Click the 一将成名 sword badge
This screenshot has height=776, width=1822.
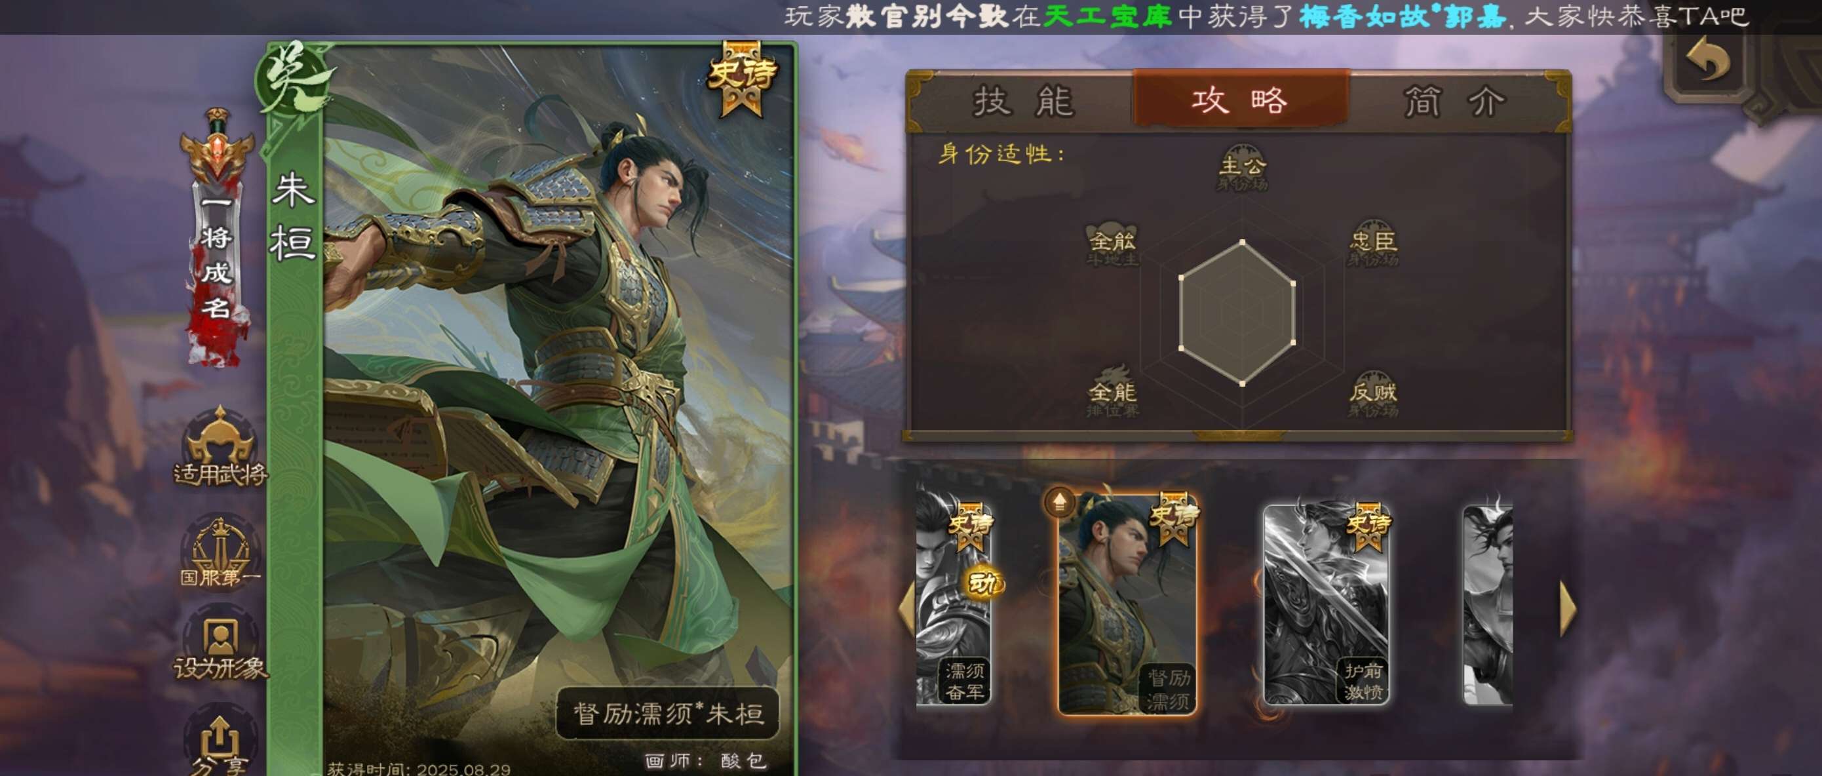click(216, 238)
